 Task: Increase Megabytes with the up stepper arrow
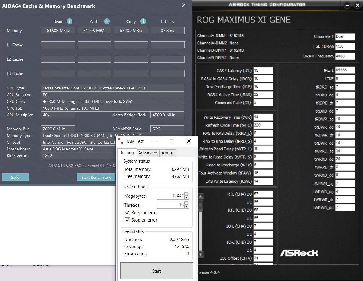point(186,194)
